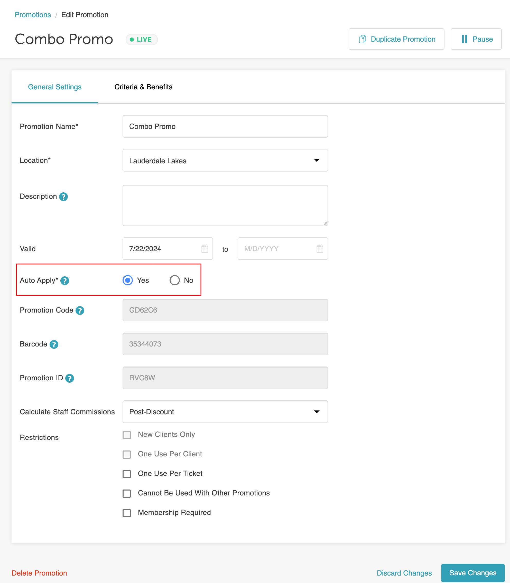Tick the Membership Required checkbox

pyautogui.click(x=127, y=513)
